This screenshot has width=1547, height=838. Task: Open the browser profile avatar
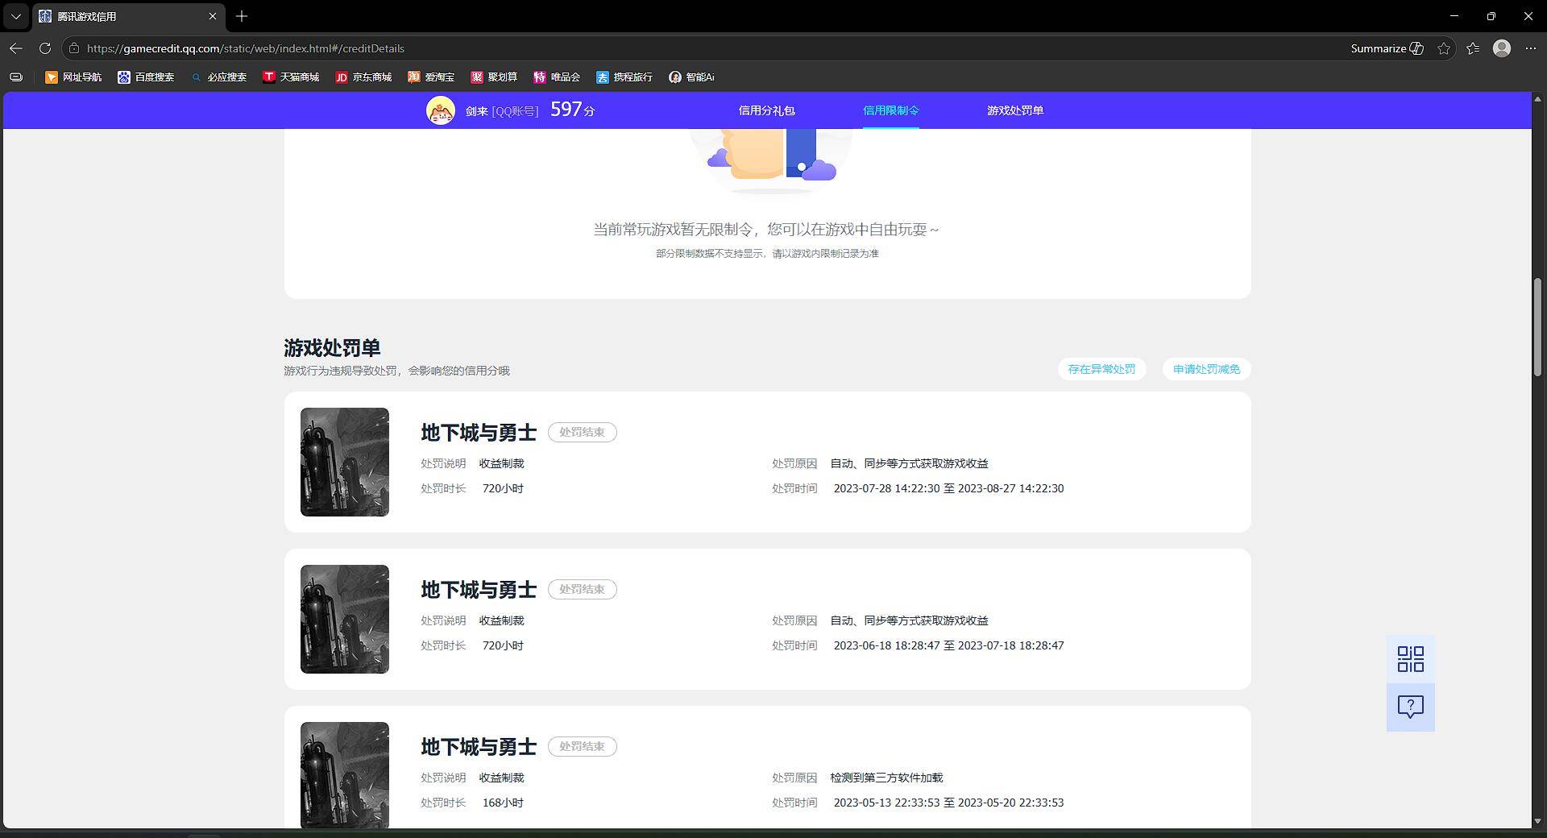1502,48
